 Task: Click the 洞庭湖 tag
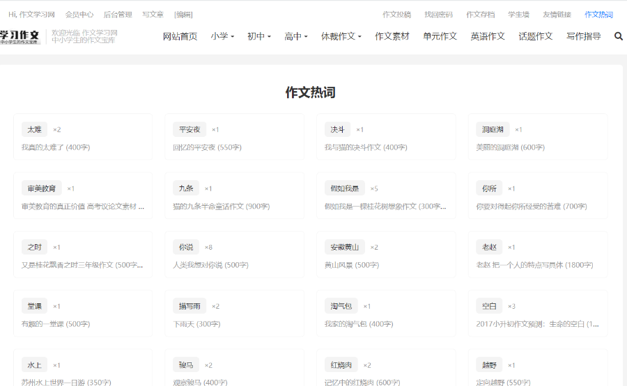(x=493, y=129)
